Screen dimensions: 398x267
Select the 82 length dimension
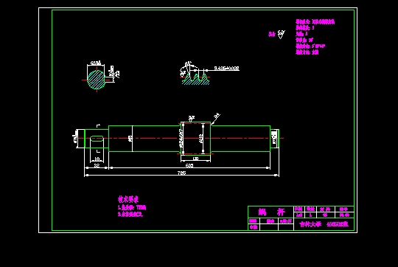coord(97,166)
